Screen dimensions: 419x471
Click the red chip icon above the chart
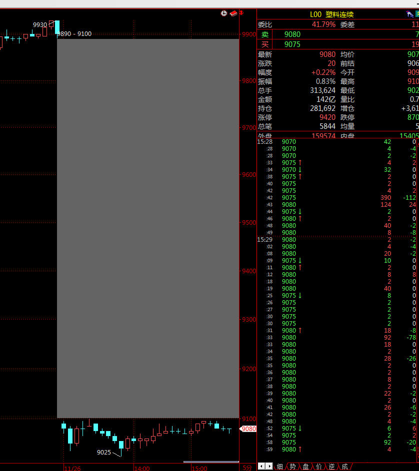pos(233,13)
